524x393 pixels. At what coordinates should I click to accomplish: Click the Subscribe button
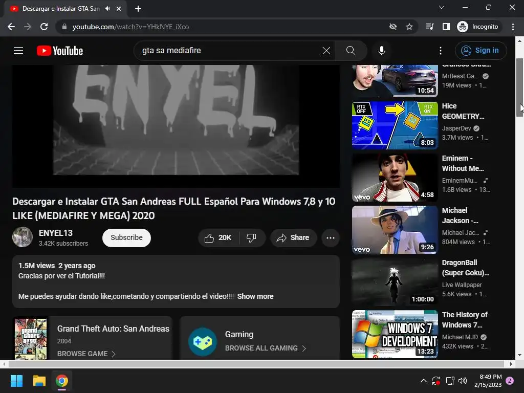click(127, 237)
